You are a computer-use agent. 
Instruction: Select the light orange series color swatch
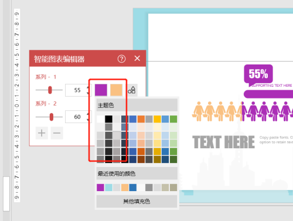[x=117, y=90]
